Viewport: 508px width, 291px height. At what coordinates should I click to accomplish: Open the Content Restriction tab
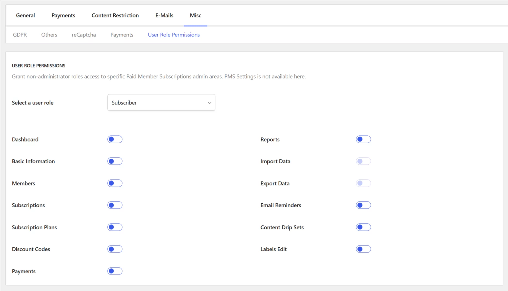tap(115, 15)
